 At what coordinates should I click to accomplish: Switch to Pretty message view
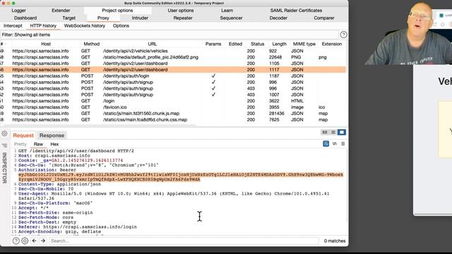(20, 144)
